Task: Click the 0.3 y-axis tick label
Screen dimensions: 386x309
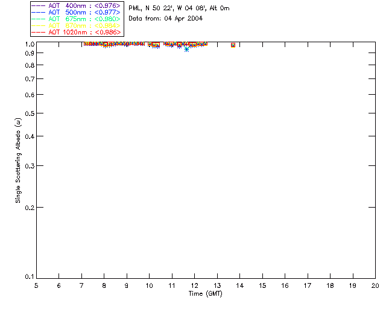Action: coord(30,166)
